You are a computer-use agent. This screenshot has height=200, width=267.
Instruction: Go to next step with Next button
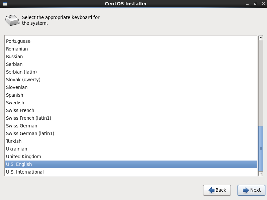coord(251,190)
